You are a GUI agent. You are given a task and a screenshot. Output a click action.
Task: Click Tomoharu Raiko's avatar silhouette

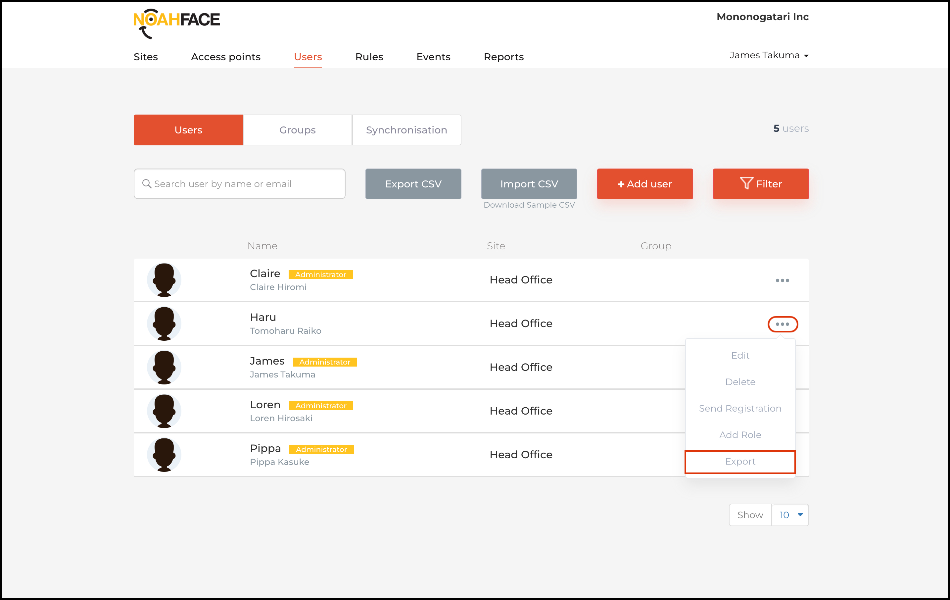(x=164, y=324)
